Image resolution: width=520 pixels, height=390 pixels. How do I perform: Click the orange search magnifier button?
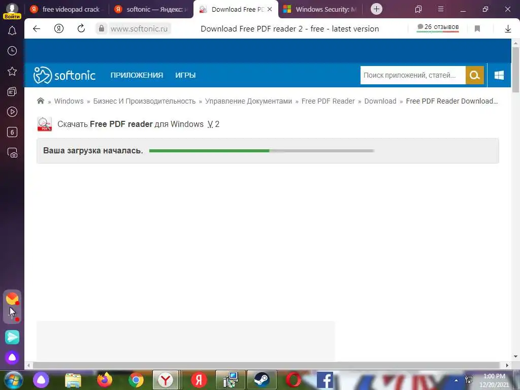click(x=475, y=75)
